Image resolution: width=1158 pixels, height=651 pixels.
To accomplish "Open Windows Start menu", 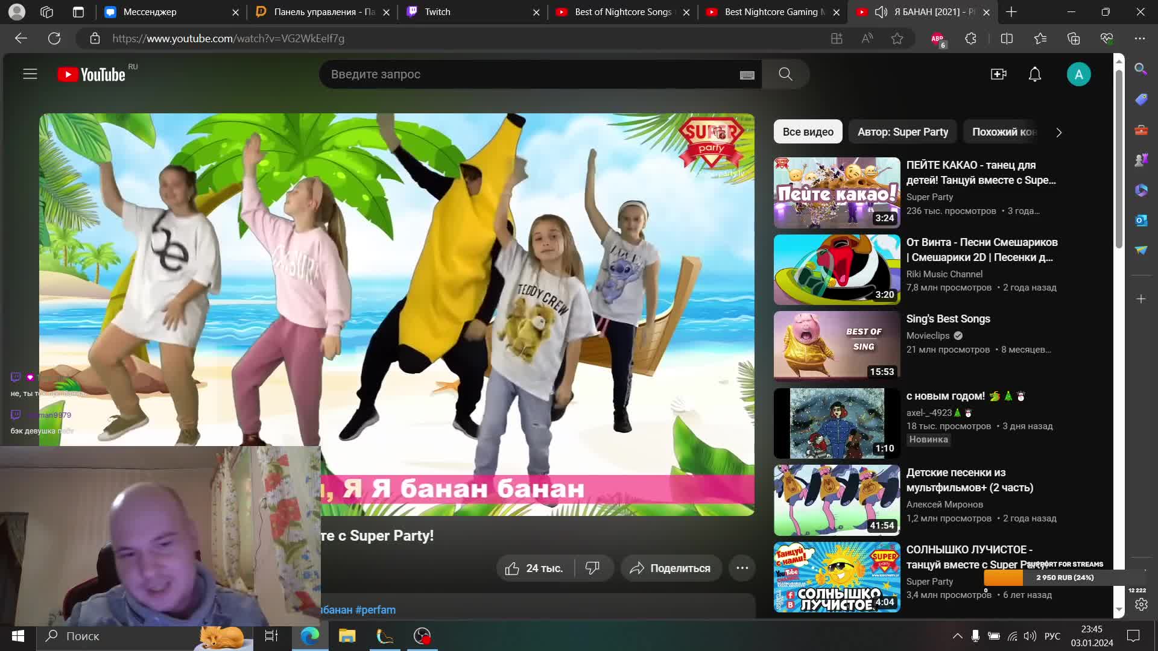I will (18, 636).
